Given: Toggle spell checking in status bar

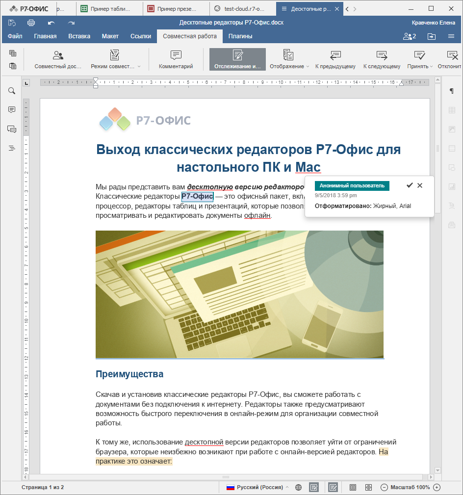Looking at the screenshot, I should coord(314,488).
